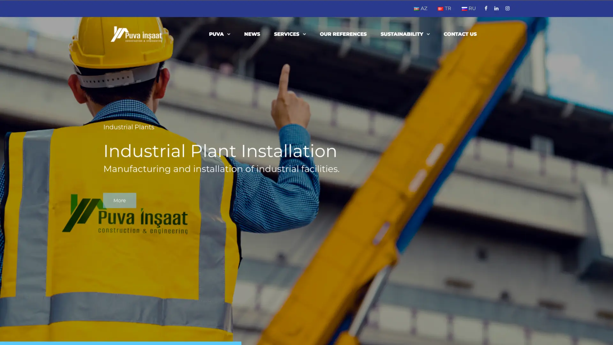The width and height of the screenshot is (613, 345).
Task: Click the Turkish flag icon
Action: click(440, 9)
